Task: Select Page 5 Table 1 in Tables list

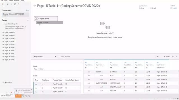Action: coord(10,57)
